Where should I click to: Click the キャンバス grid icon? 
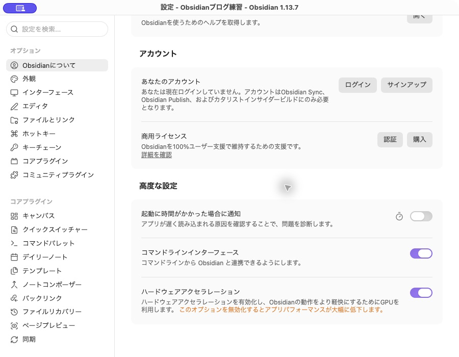tap(14, 216)
